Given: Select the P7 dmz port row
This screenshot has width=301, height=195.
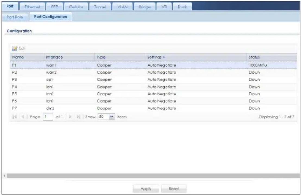Looking at the screenshot, I should pyautogui.click(x=154, y=108).
